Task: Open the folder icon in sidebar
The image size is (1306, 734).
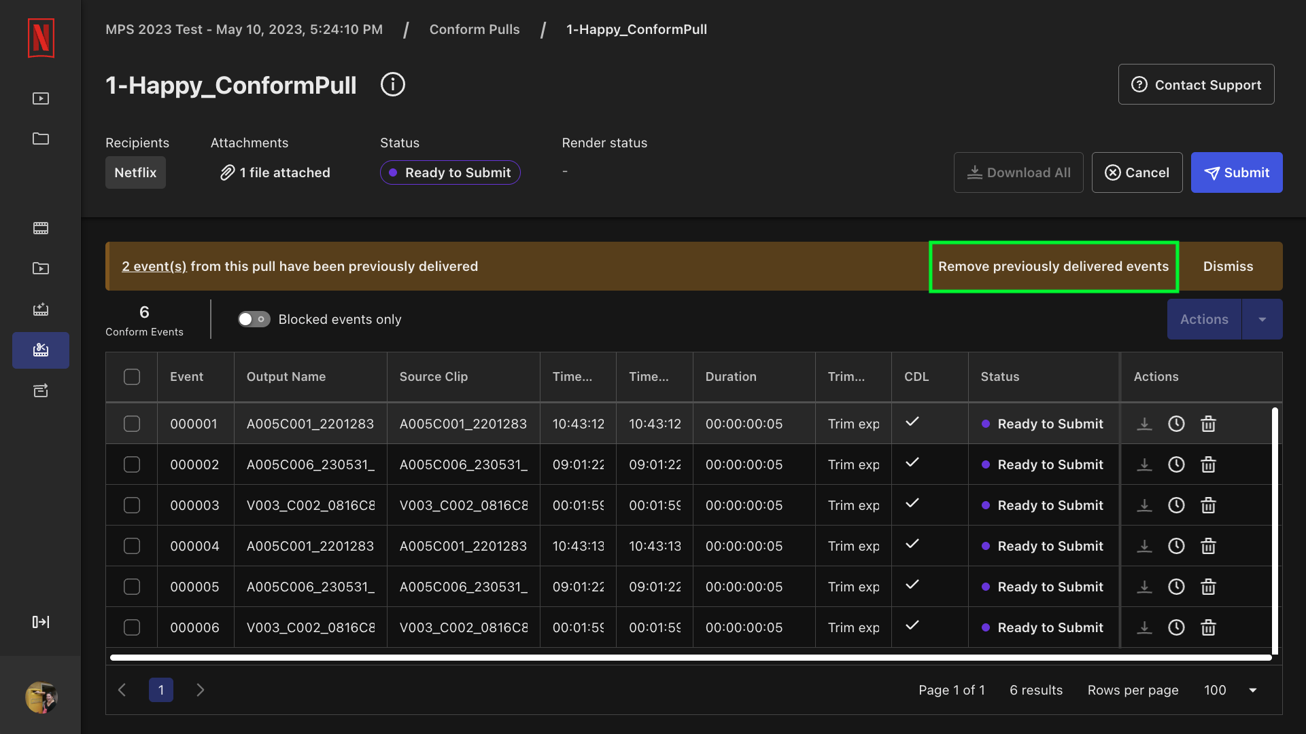Action: (41, 139)
